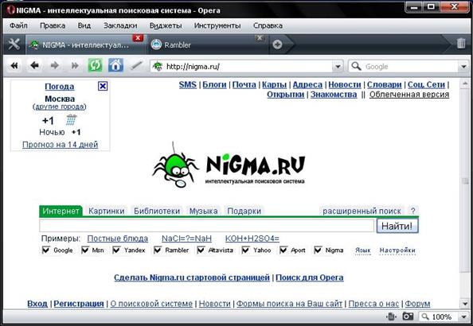Click the Найти! search button
The image size is (473, 326).
click(397, 226)
